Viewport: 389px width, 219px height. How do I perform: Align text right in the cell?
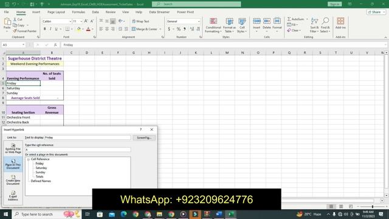[x=113, y=29]
